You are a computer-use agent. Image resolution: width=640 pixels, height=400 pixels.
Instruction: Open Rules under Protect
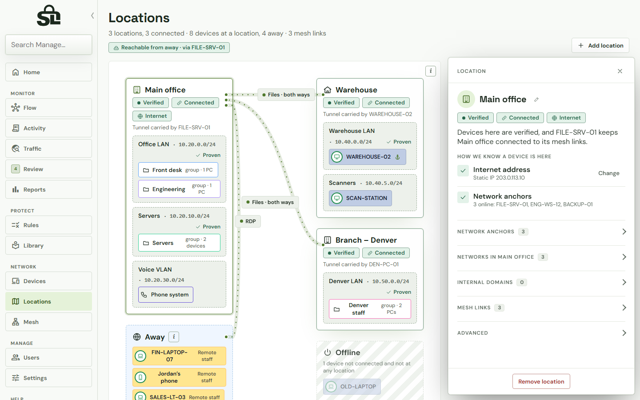pos(48,225)
